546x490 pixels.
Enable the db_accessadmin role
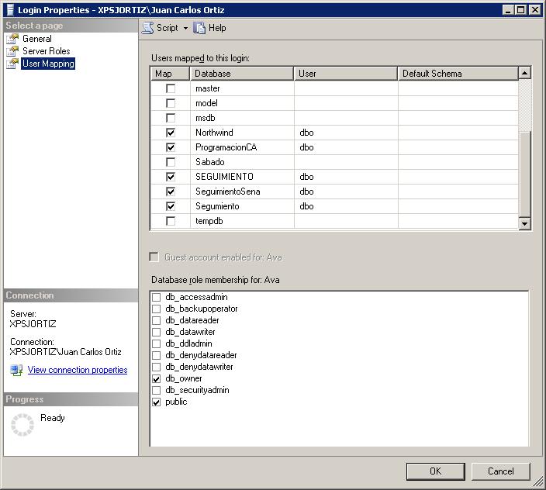pyautogui.click(x=157, y=297)
